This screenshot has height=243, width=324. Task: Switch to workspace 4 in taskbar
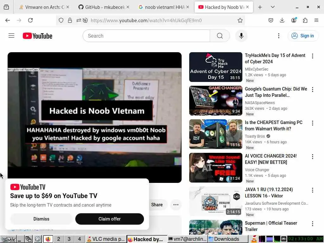click(x=79, y=239)
